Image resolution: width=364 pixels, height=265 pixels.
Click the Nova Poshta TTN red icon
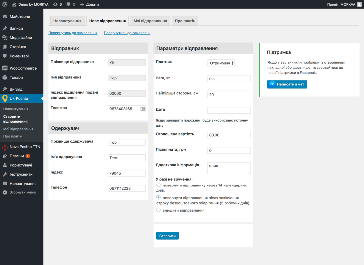point(5,147)
